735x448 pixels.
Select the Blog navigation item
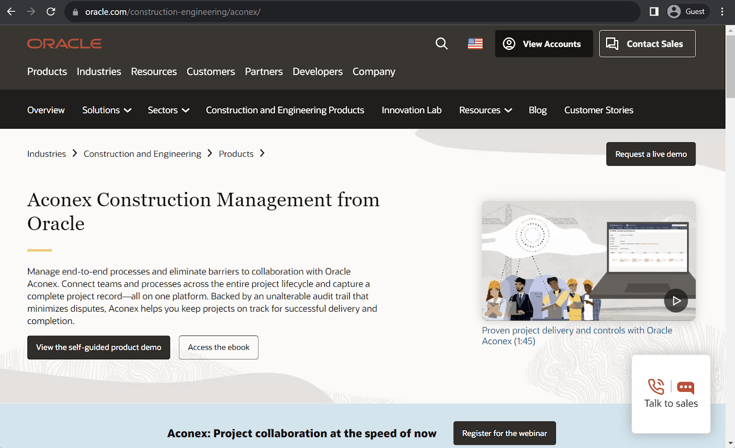pyautogui.click(x=537, y=110)
